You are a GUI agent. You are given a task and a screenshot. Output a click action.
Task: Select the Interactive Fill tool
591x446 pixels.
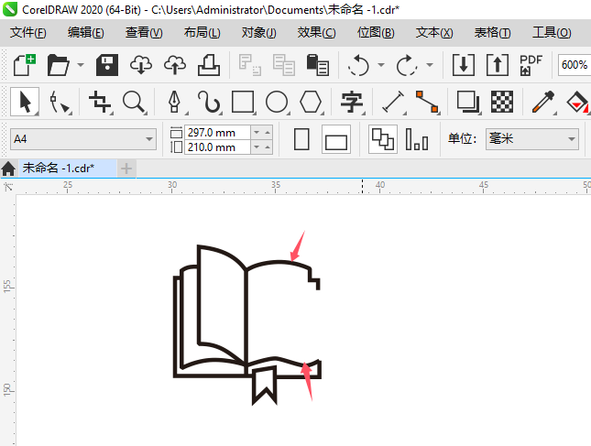[x=577, y=102]
